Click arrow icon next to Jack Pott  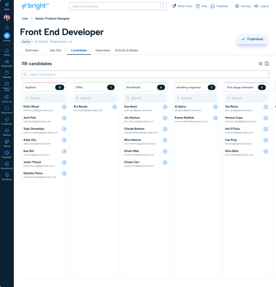coord(64,118)
